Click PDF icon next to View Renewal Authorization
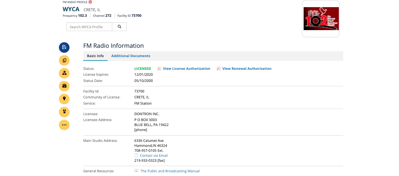The image size is (399, 176). click(x=219, y=69)
